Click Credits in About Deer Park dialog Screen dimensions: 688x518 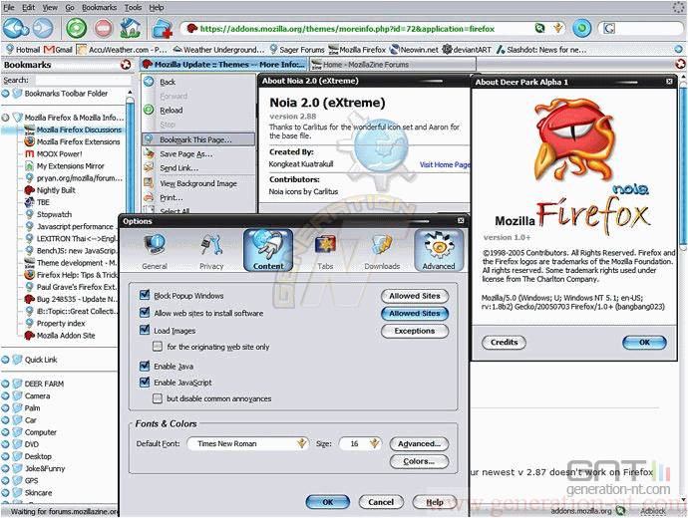click(504, 343)
